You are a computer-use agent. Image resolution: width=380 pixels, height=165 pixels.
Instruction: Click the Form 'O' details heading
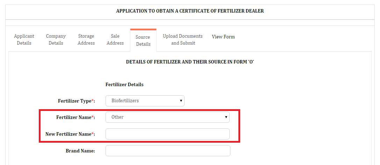point(190,62)
